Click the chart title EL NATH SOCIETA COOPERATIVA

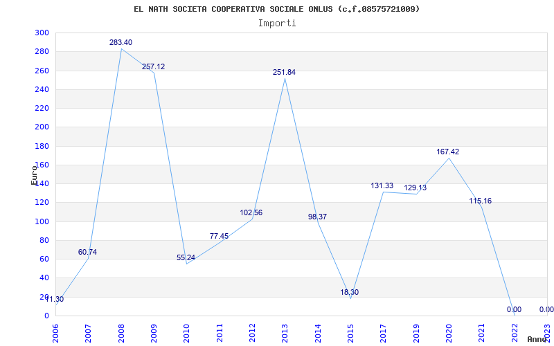277,9
